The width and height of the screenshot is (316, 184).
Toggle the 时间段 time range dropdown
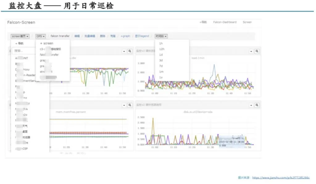161,36
